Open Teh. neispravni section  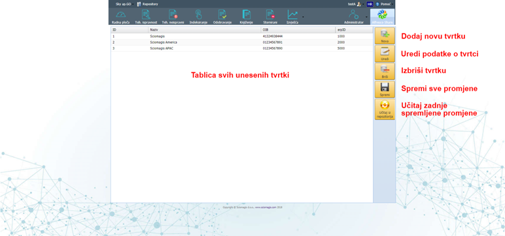(x=173, y=17)
